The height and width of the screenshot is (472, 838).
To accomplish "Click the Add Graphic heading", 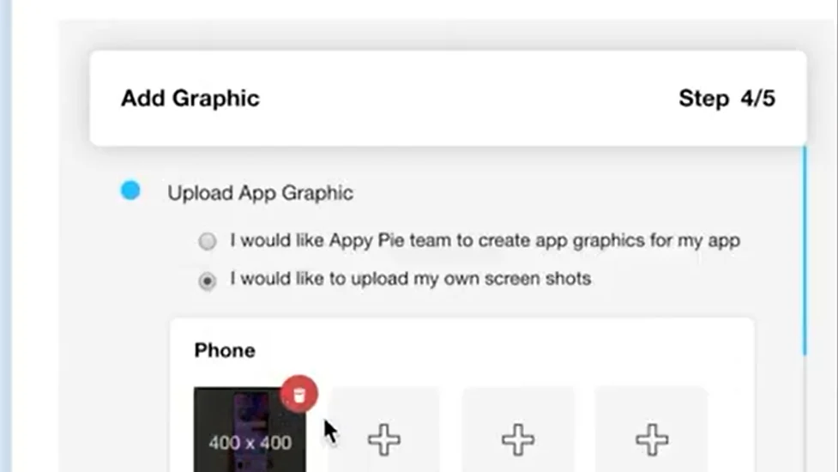I will pyautogui.click(x=190, y=99).
